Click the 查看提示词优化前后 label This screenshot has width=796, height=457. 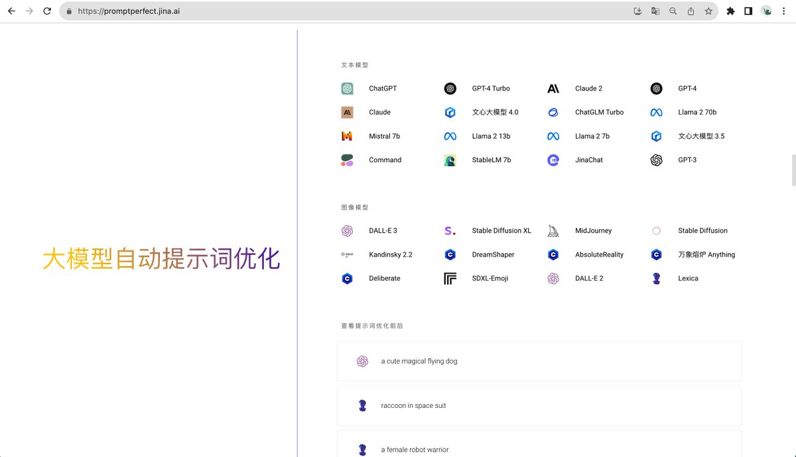[372, 327]
